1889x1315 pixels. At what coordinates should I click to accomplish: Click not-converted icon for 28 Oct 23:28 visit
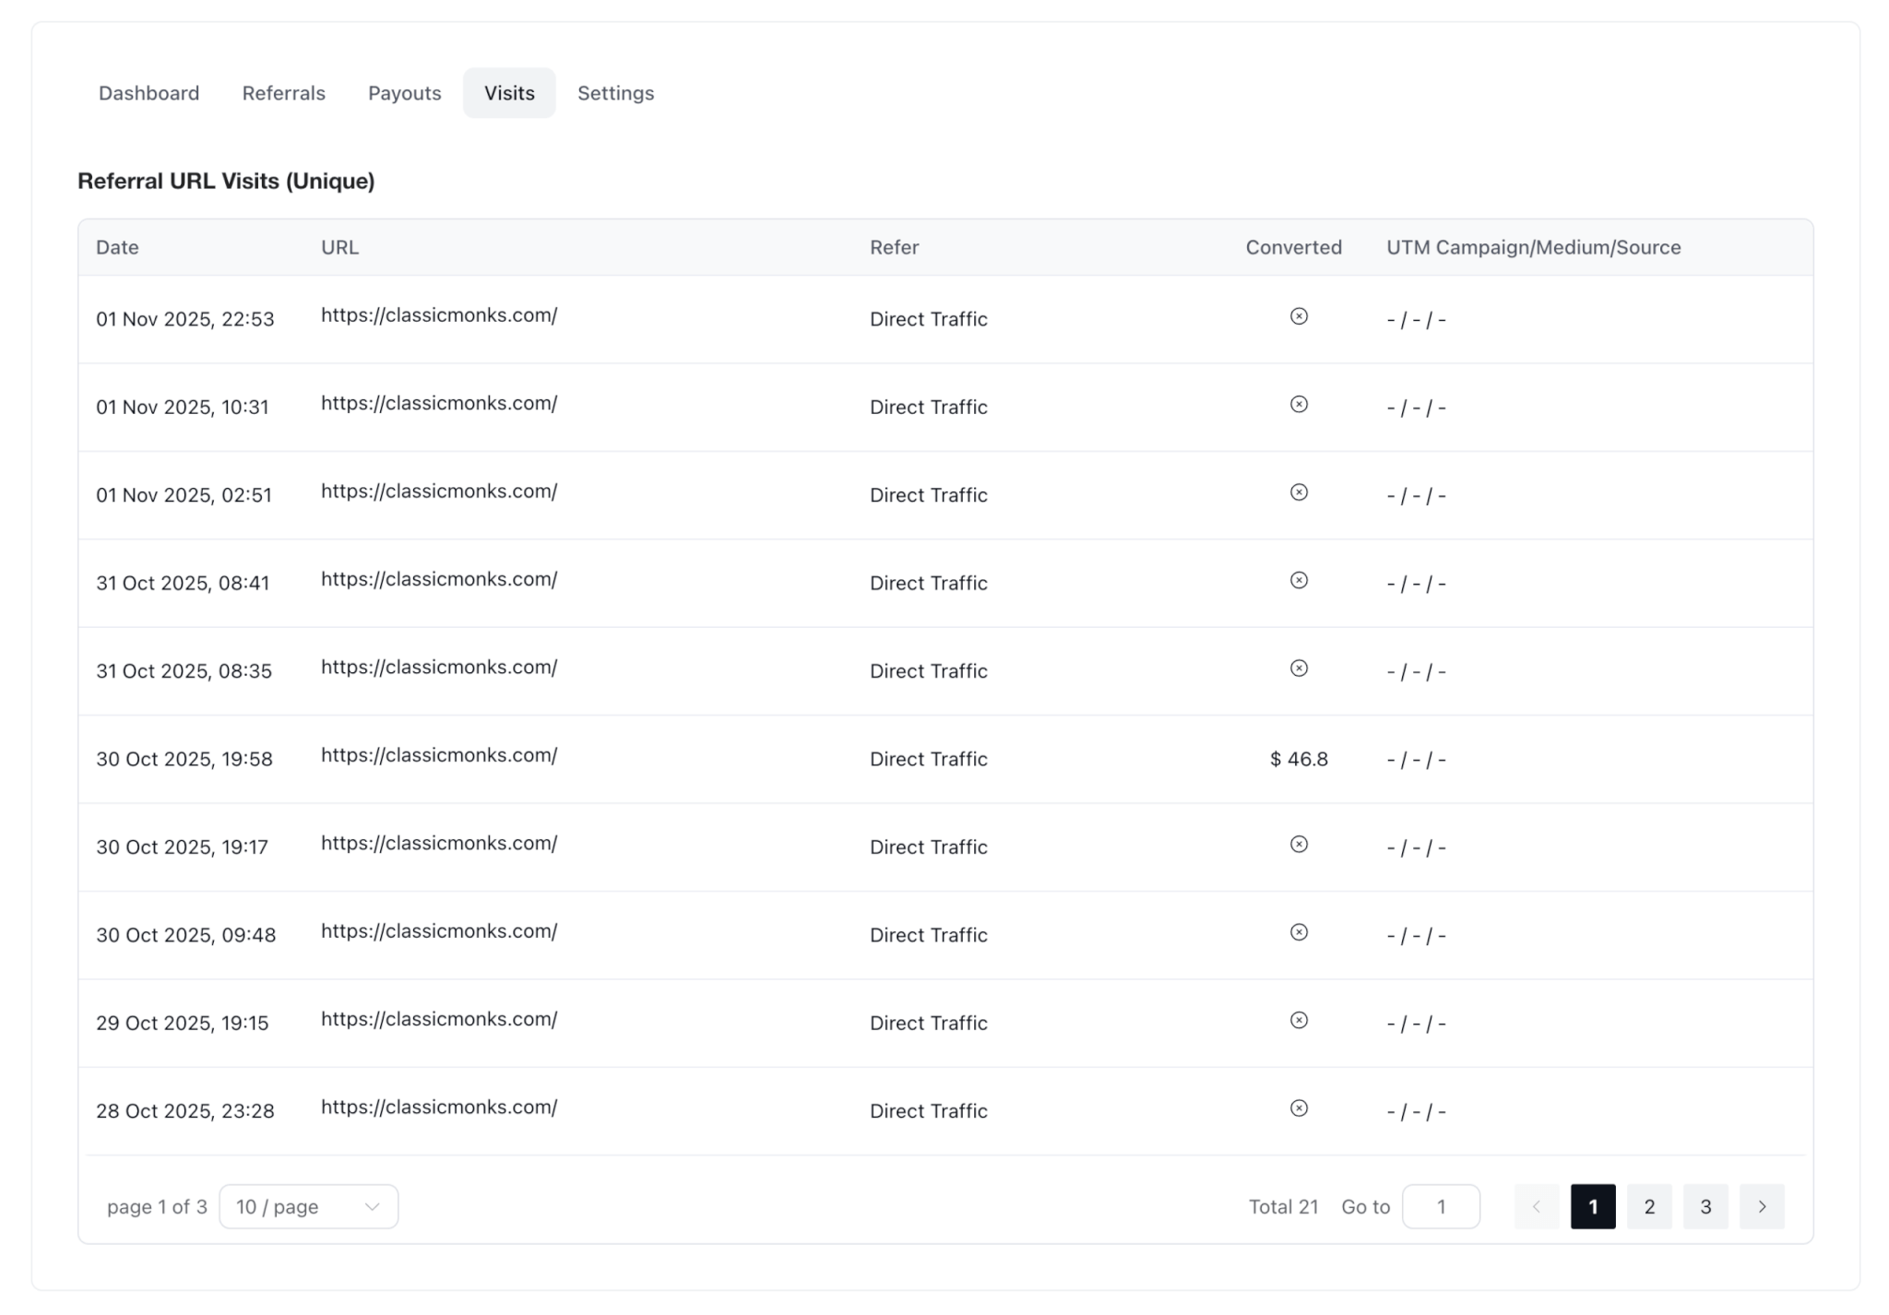[x=1298, y=1108]
